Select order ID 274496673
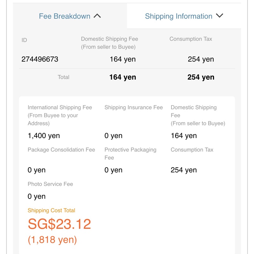Image resolution: width=254 pixels, height=254 pixels. [40, 59]
